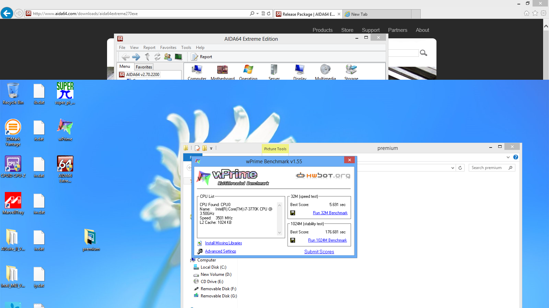549x308 pixels.
Task: Open the Server category icon in AIDA64
Action: tap(274, 73)
